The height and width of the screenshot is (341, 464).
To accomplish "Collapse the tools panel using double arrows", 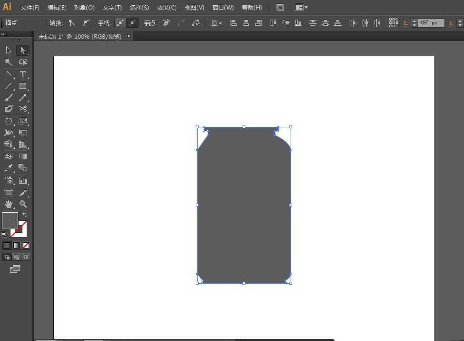I will pyautogui.click(x=3, y=34).
